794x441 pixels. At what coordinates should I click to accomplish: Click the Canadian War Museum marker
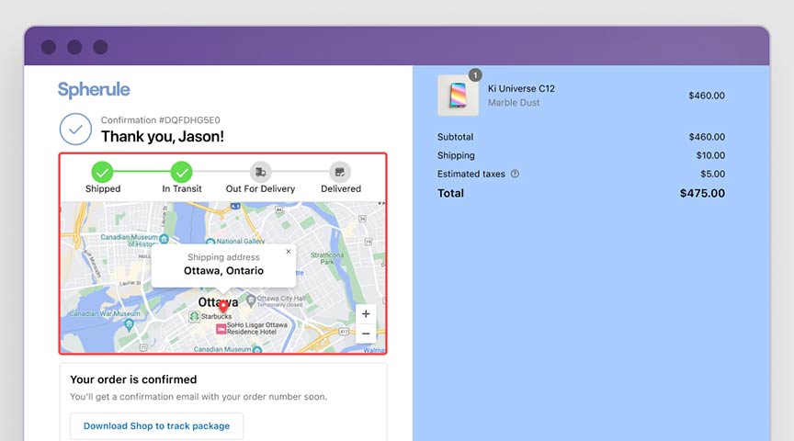(x=130, y=324)
